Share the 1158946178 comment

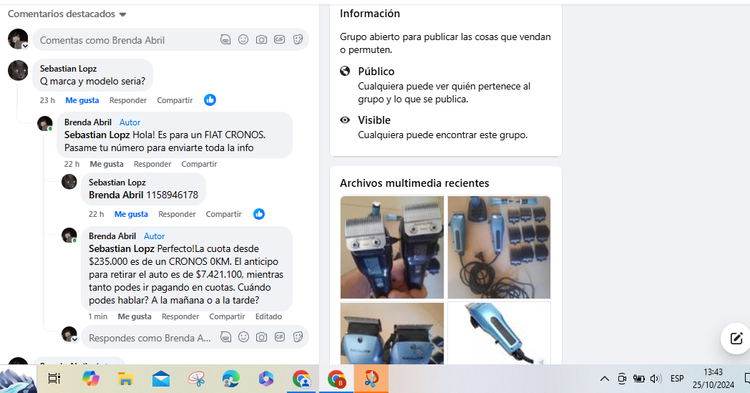click(x=223, y=214)
